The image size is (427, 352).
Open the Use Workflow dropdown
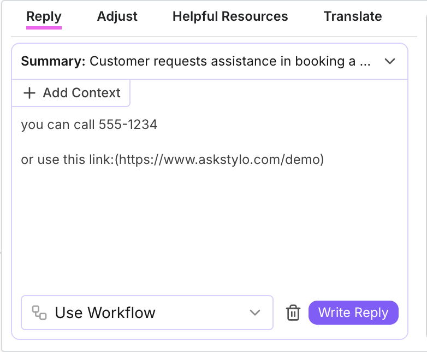point(146,313)
